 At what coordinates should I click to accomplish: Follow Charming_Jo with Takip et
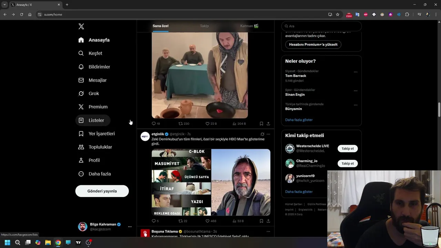click(348, 163)
